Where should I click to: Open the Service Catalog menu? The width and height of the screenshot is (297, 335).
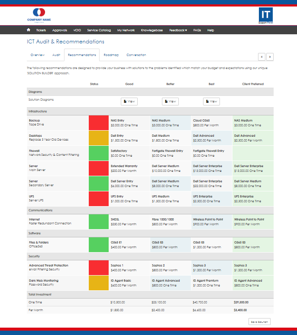(99, 30)
